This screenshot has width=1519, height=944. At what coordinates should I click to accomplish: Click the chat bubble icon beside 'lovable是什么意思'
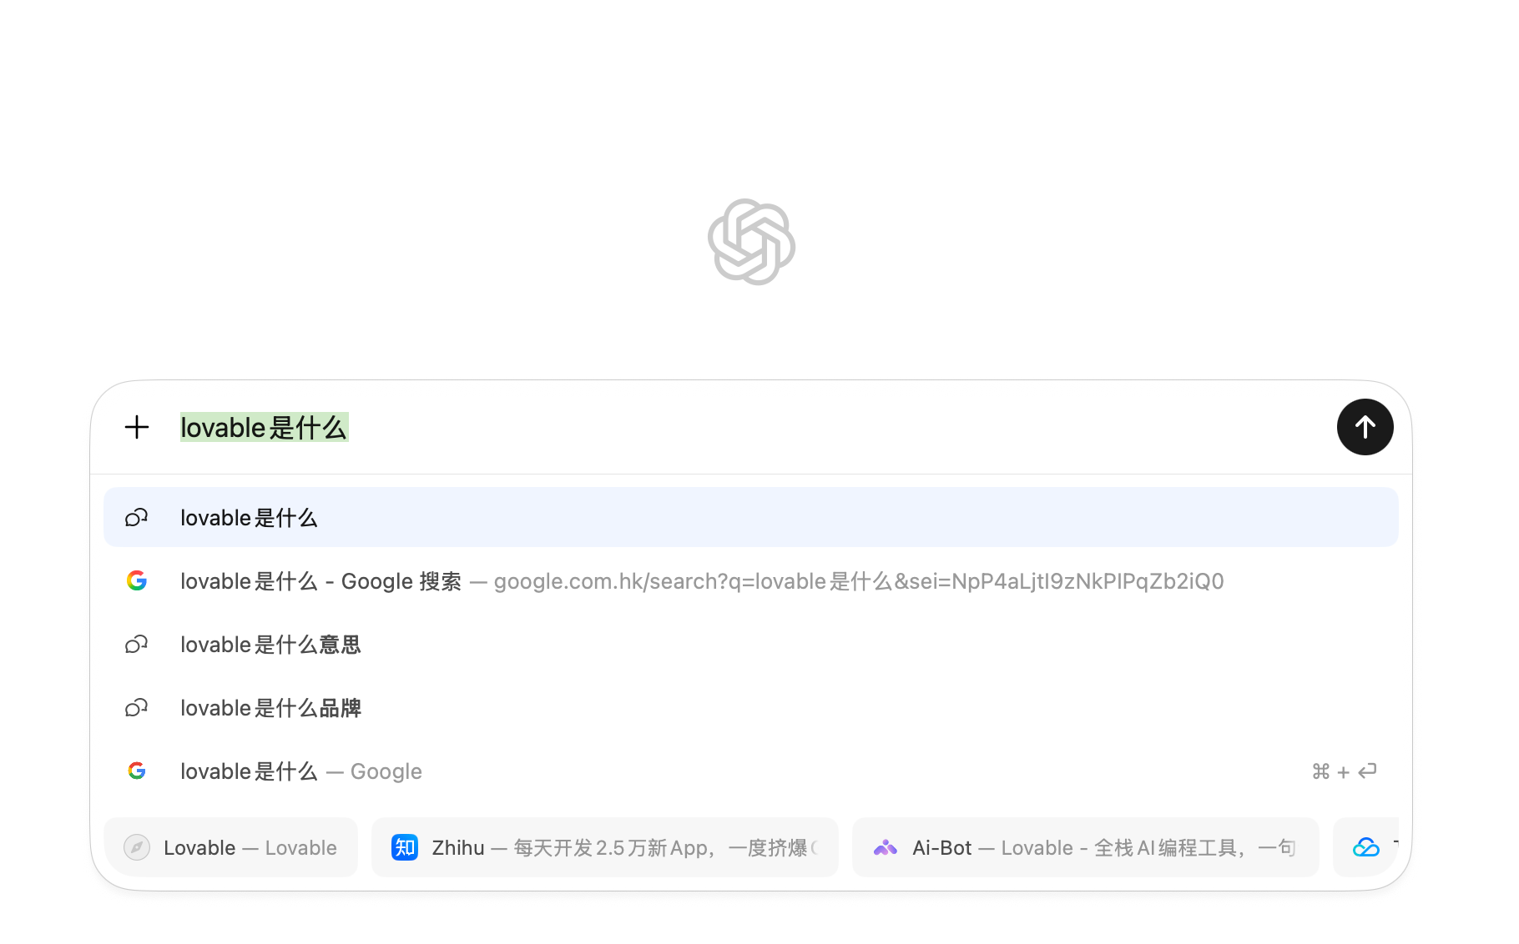(x=137, y=644)
